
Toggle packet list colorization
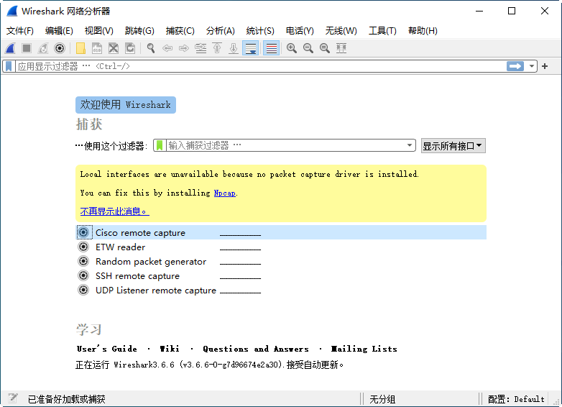[x=272, y=48]
